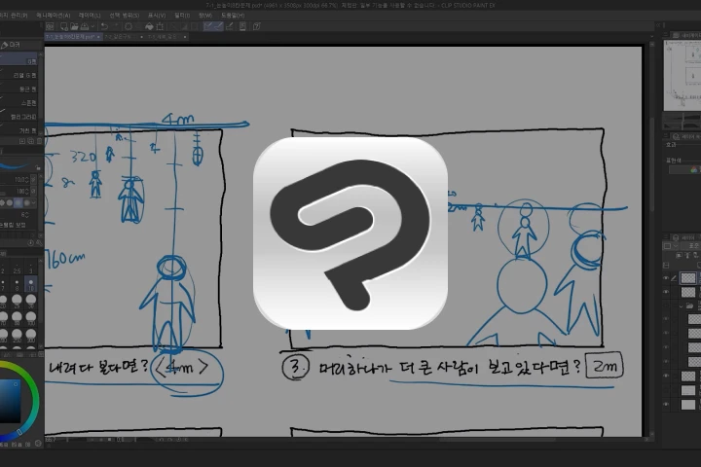Toggle Snap to special ruler icon
Screen dimensions: 701x467
click(x=218, y=27)
